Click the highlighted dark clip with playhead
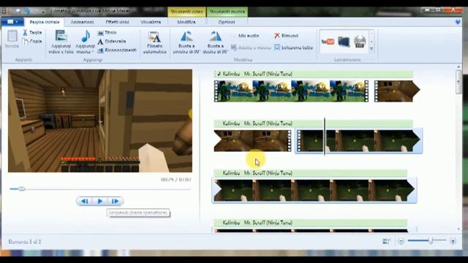468x263 pixels. pos(359,141)
